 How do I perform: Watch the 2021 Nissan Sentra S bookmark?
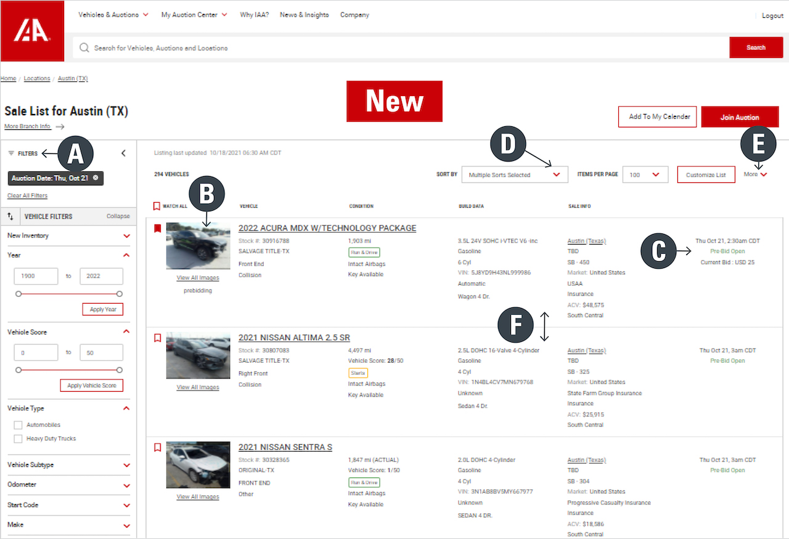click(x=157, y=448)
